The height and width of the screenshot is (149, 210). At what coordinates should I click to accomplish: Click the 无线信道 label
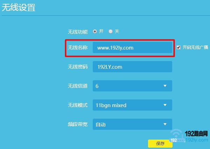pos(78,86)
